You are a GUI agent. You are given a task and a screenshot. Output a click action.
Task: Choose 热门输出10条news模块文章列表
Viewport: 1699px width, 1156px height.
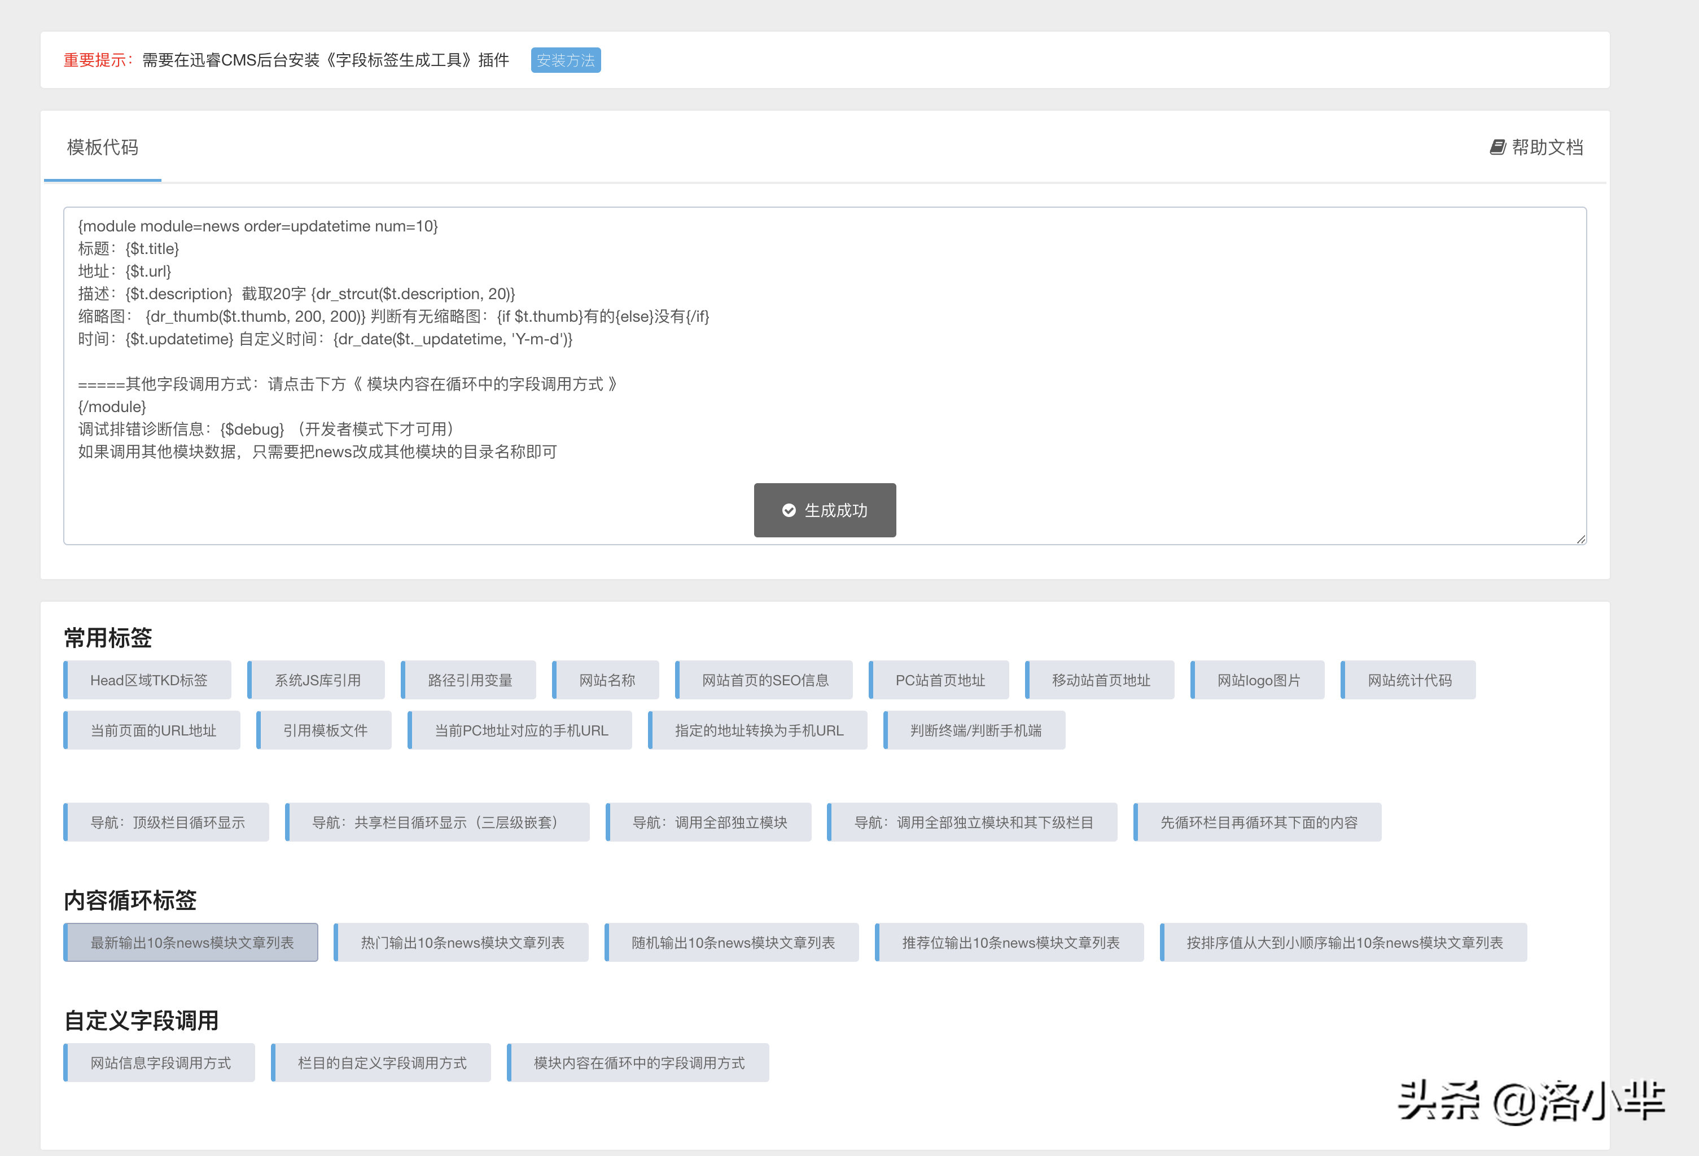(x=461, y=943)
